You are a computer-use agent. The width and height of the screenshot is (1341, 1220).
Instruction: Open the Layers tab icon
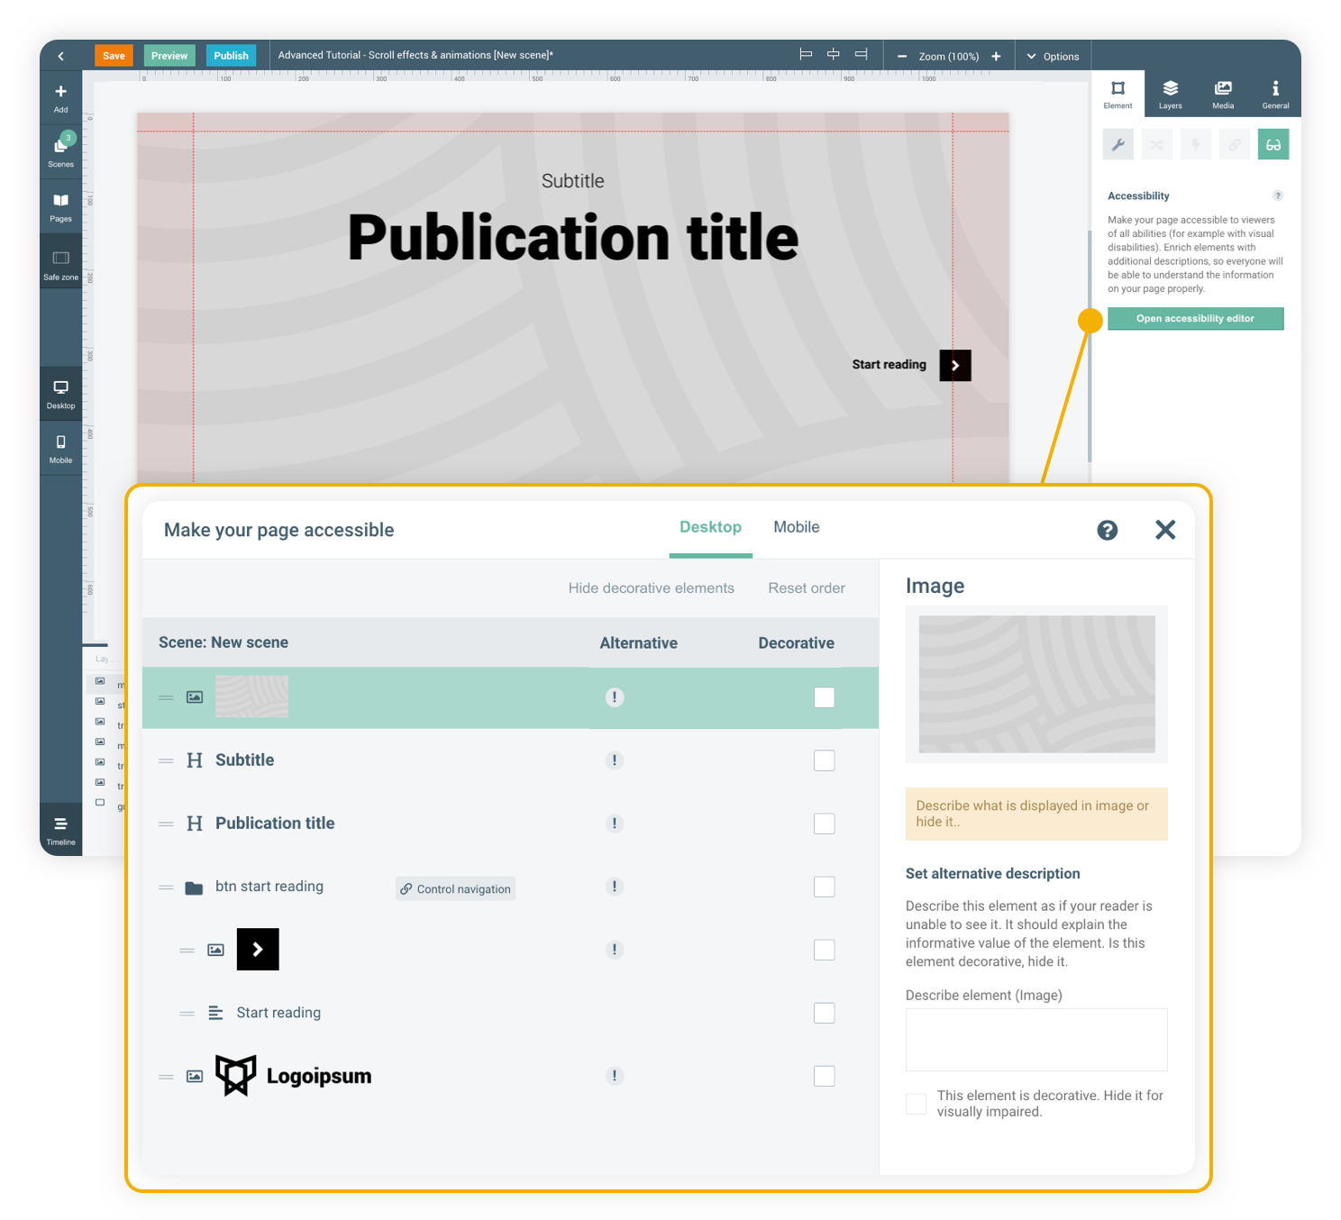click(x=1170, y=94)
